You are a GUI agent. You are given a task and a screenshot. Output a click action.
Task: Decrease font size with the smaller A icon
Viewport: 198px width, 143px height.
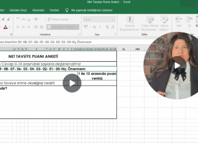tap(9, 19)
